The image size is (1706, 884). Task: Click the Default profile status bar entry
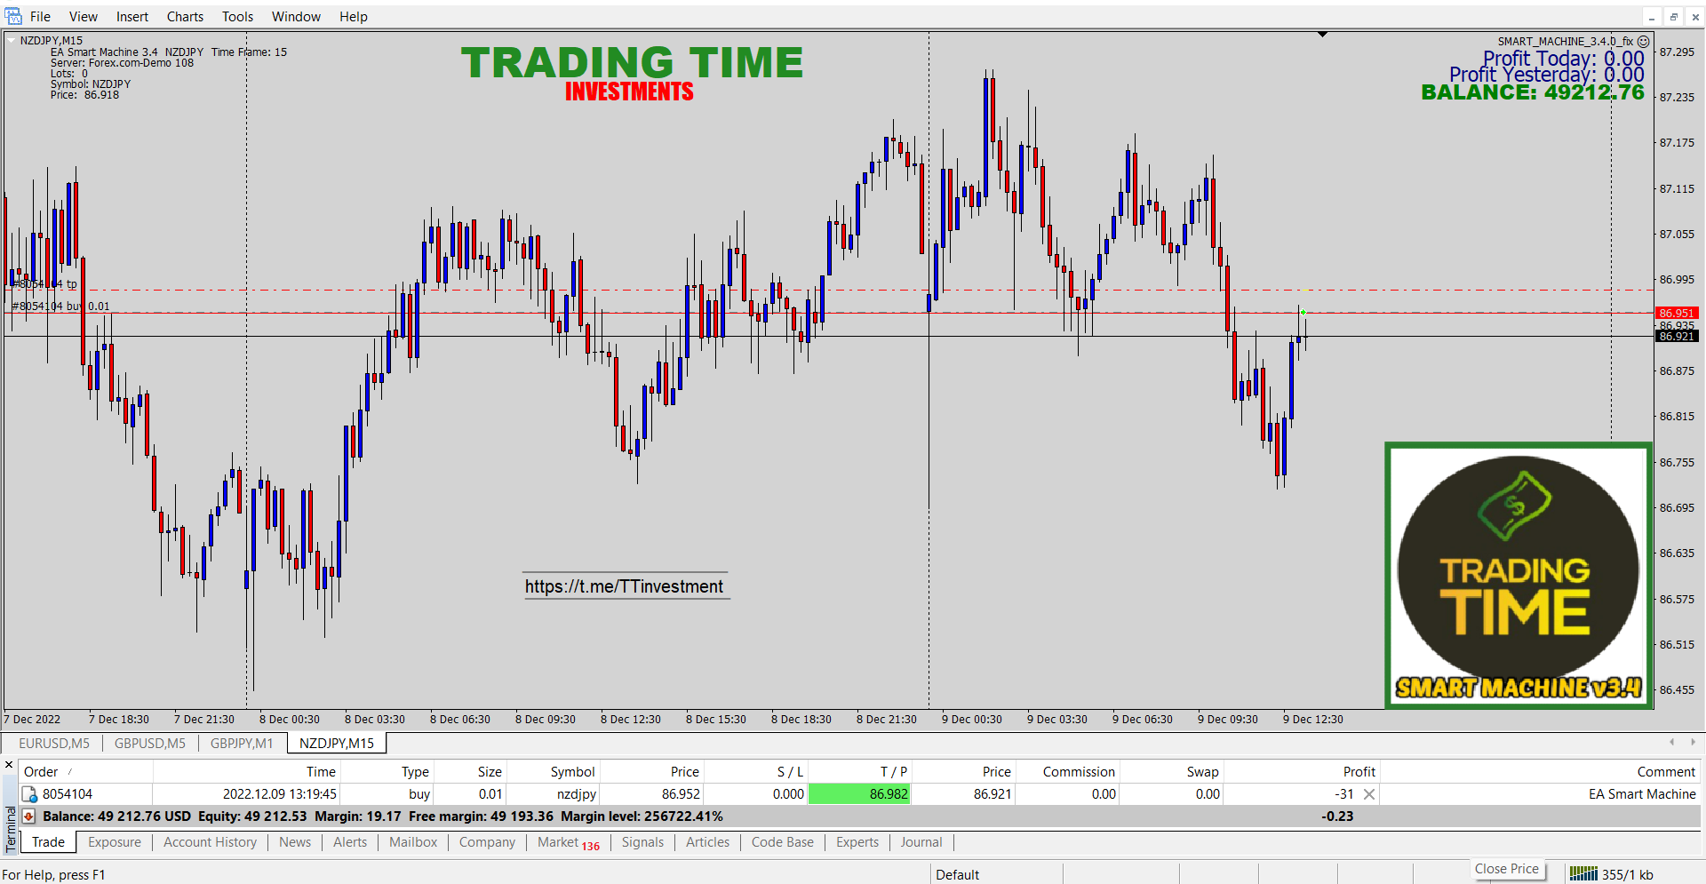(x=957, y=875)
